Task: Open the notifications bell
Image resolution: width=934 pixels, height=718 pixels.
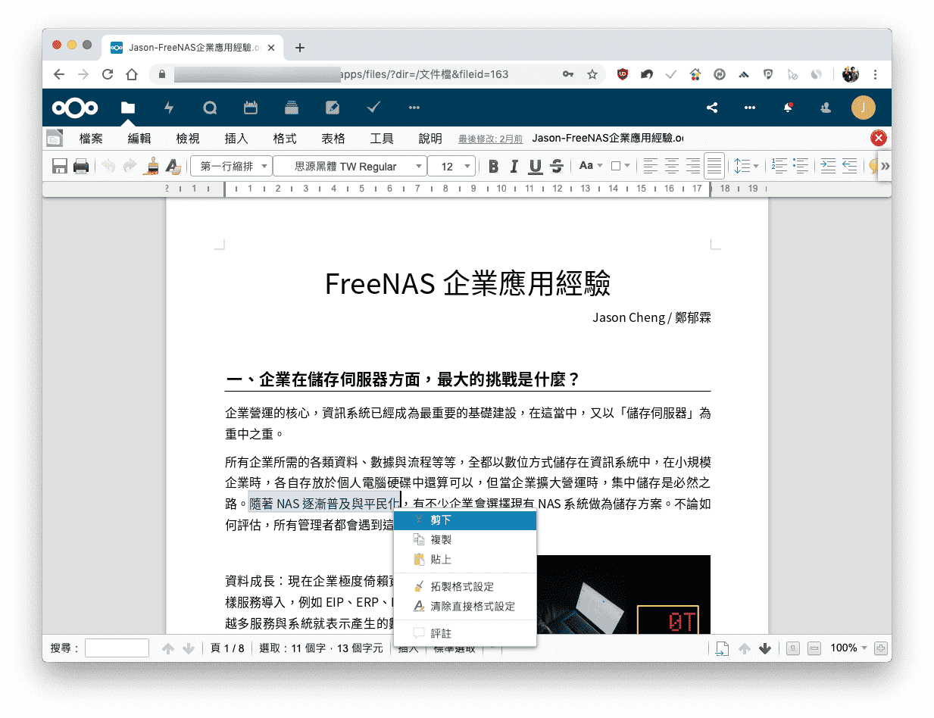Action: (788, 108)
